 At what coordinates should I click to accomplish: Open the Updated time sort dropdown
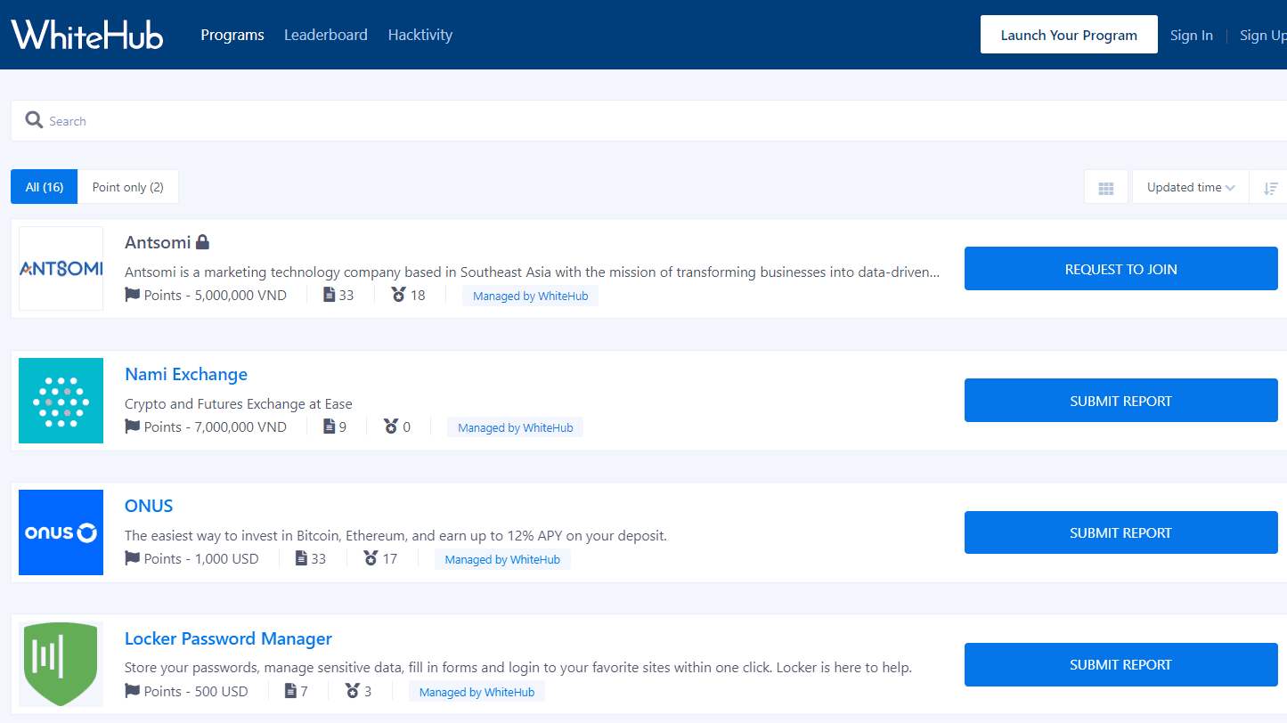tap(1191, 188)
